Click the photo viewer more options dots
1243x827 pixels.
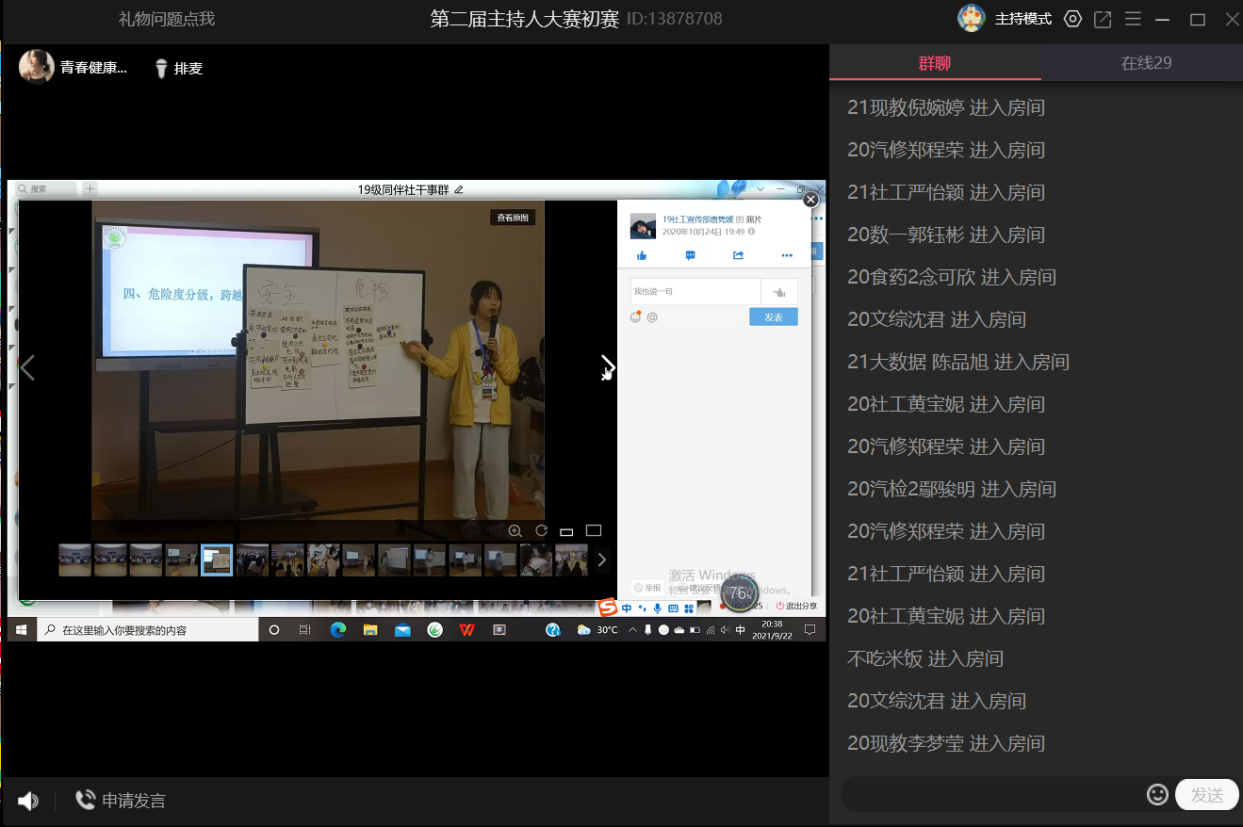(x=787, y=255)
